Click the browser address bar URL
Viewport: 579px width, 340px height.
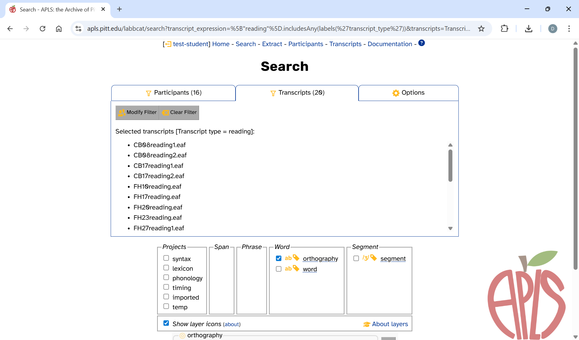pos(277,29)
